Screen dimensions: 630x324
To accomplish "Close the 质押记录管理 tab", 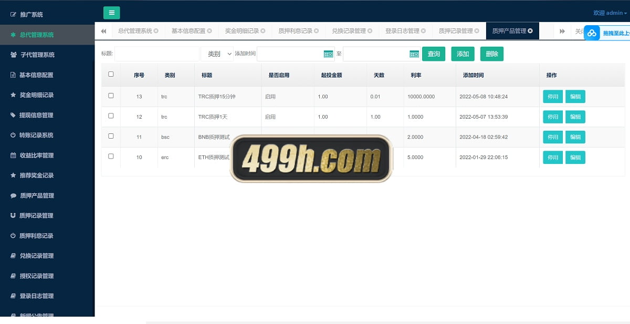I will point(477,31).
